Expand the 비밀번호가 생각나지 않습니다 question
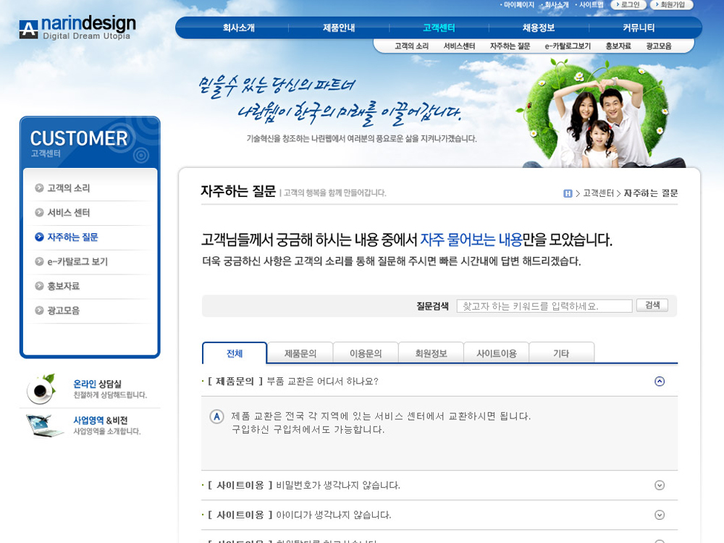The image size is (724, 543). (659, 485)
